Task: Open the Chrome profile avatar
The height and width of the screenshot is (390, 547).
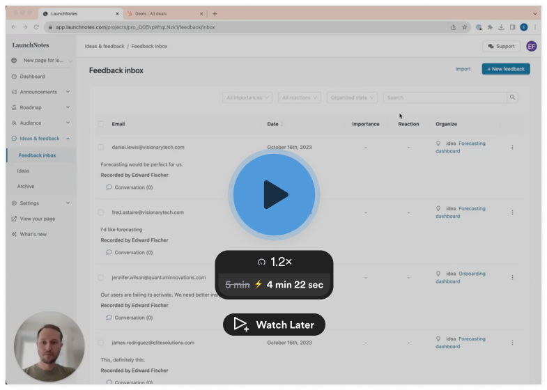Action: tap(523, 27)
